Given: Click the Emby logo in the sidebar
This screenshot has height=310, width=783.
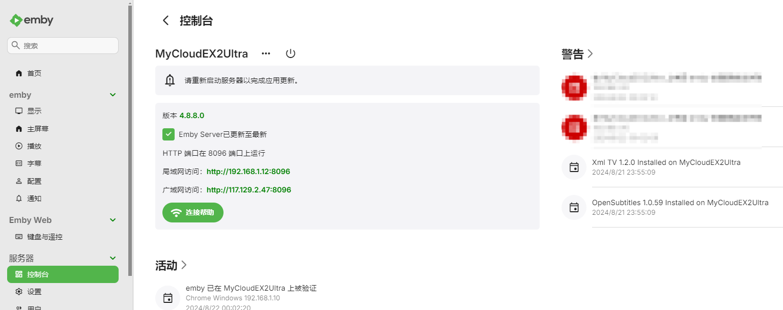Looking at the screenshot, I should (x=32, y=20).
